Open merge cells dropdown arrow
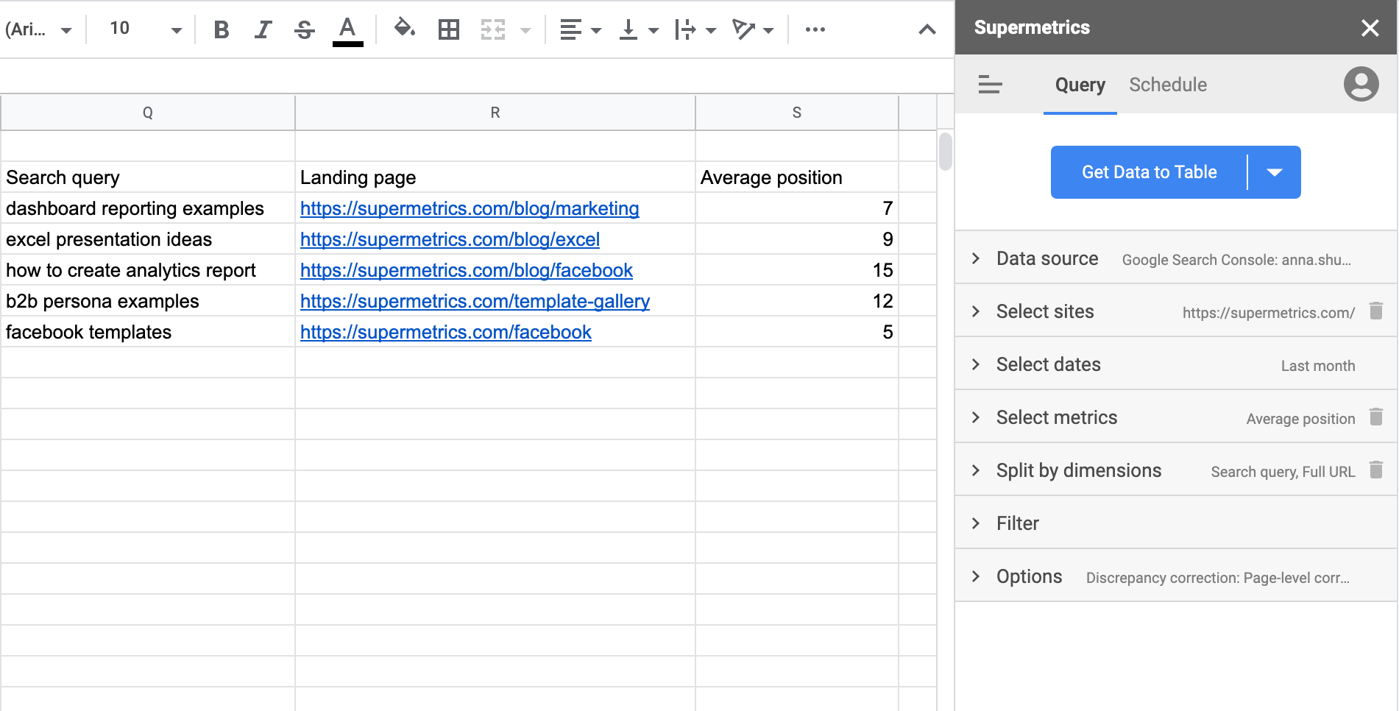This screenshot has width=1399, height=711. tap(525, 30)
